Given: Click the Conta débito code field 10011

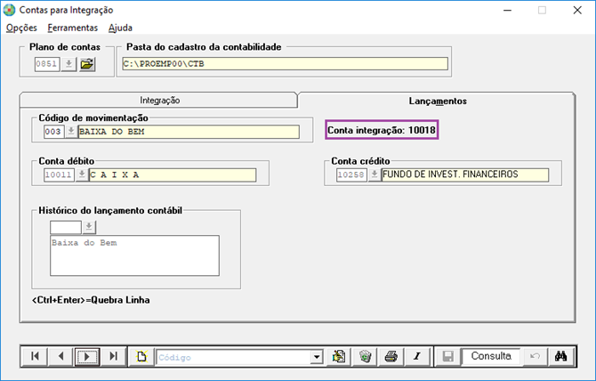Looking at the screenshot, I should (59, 174).
